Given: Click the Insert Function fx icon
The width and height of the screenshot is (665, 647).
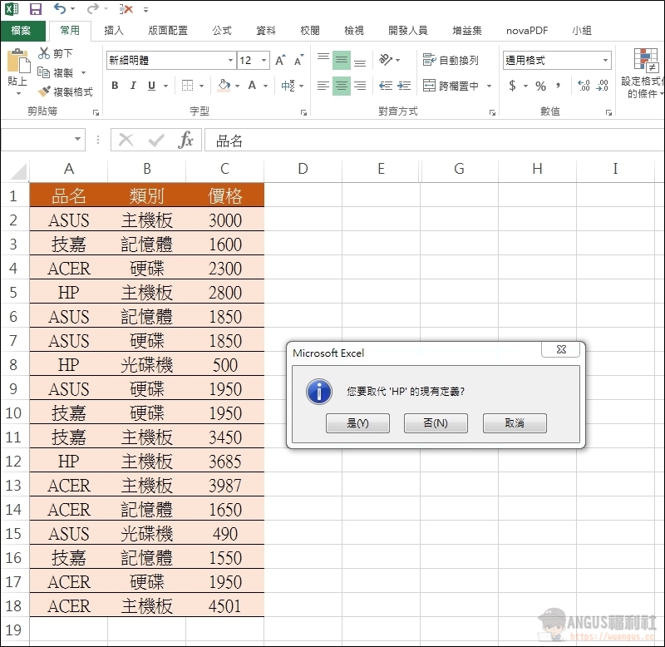Looking at the screenshot, I should pos(185,140).
